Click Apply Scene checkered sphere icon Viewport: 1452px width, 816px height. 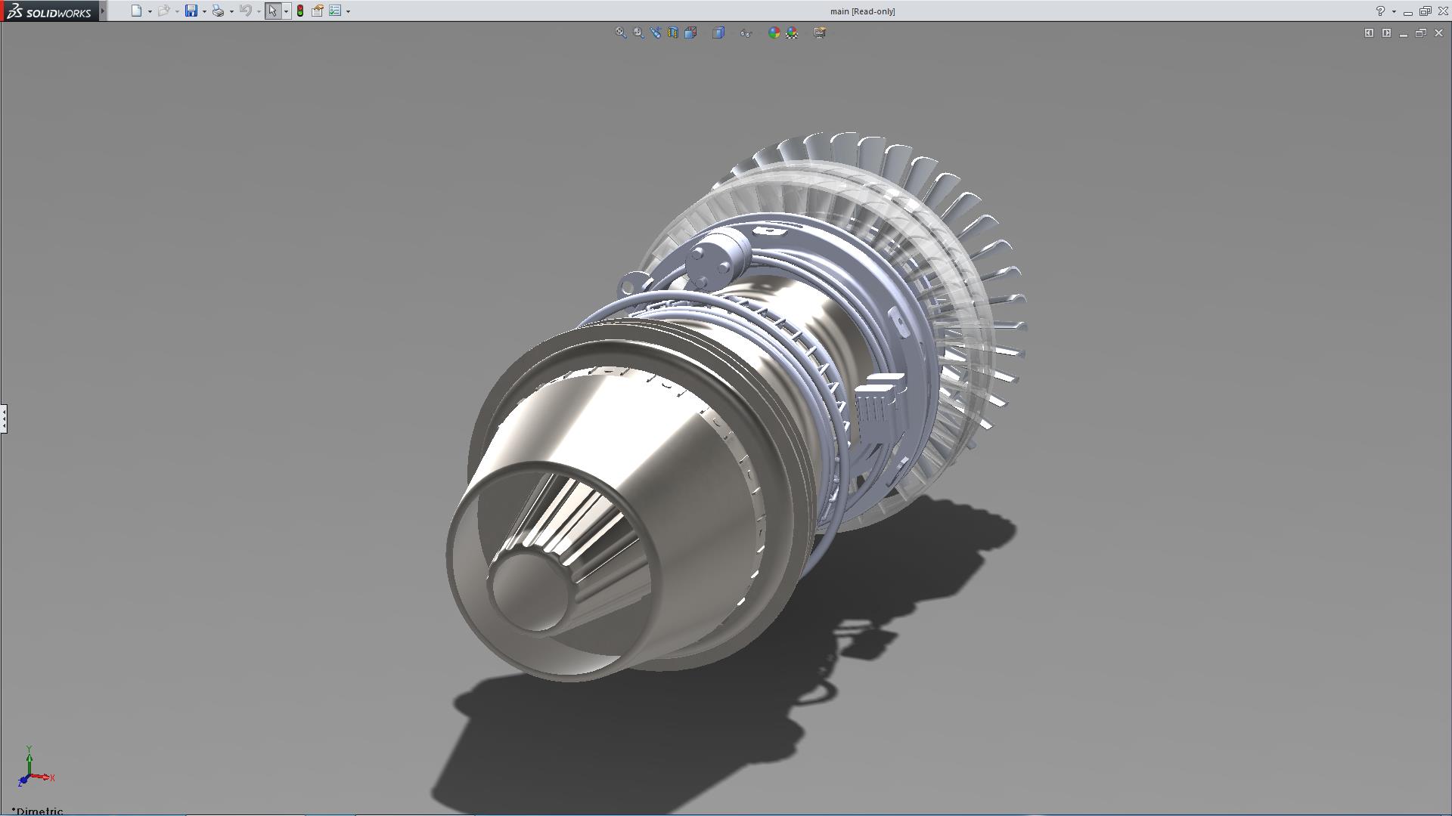point(792,32)
